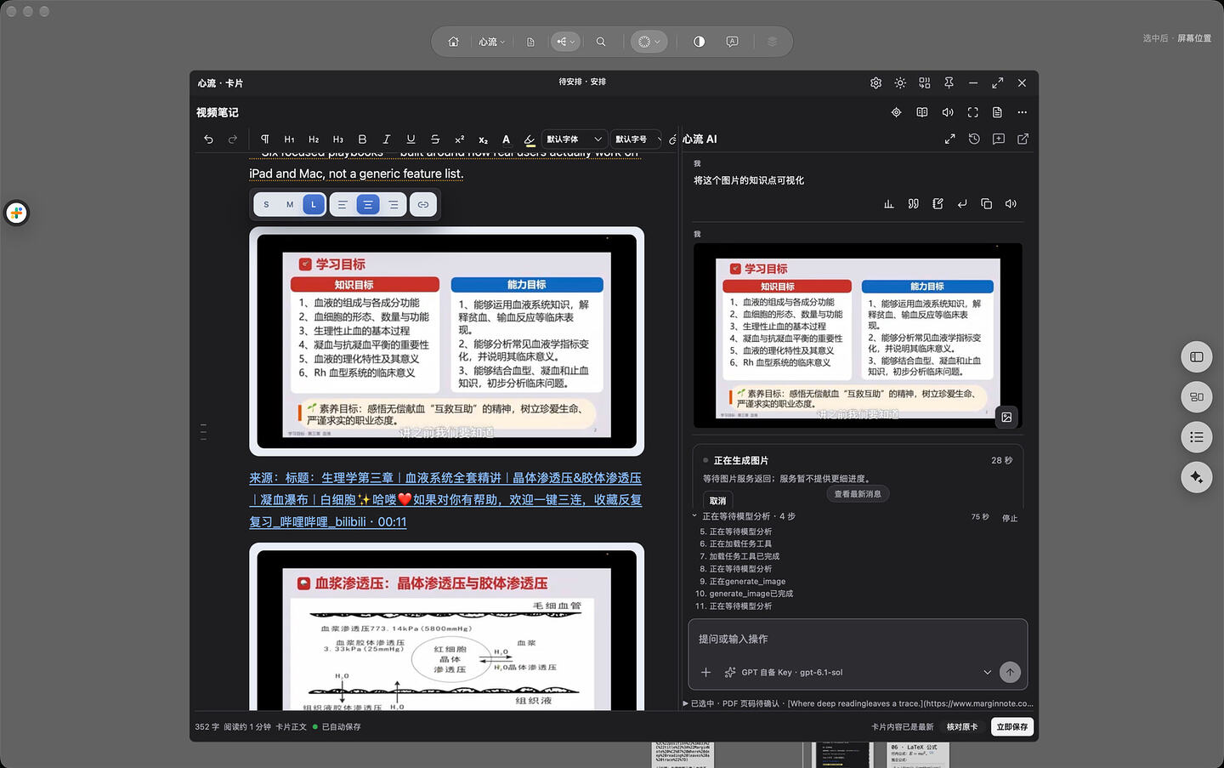Open the 心流 dropdown in top toolbar
This screenshot has width=1224, height=768.
tap(491, 42)
